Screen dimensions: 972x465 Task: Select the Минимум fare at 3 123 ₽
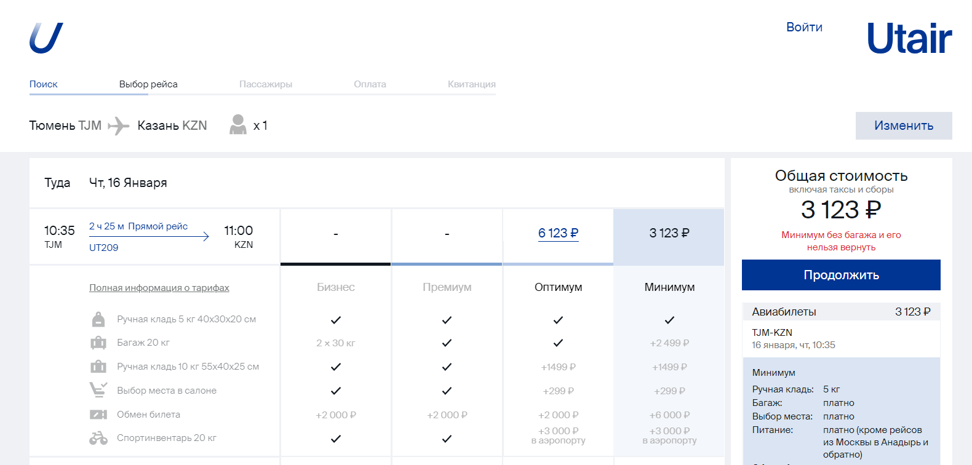(669, 233)
